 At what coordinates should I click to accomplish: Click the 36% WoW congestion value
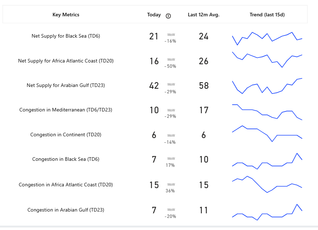pos(170,191)
